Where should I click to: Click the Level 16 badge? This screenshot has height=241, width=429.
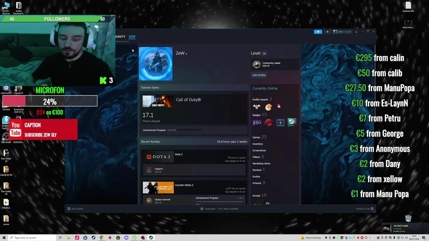click(264, 54)
